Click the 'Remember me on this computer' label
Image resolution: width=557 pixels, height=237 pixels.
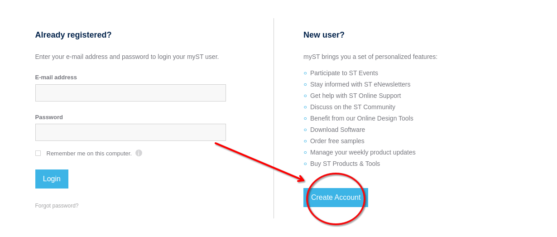pyautogui.click(x=89, y=154)
